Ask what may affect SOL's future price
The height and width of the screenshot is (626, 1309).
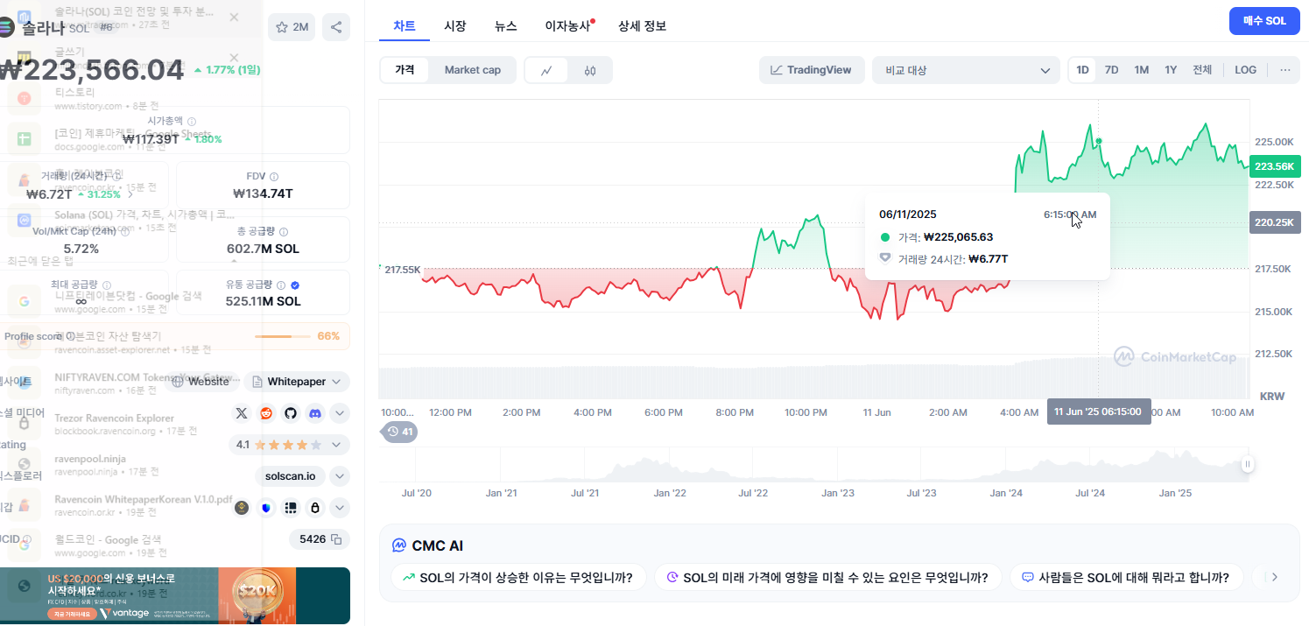coord(827,577)
